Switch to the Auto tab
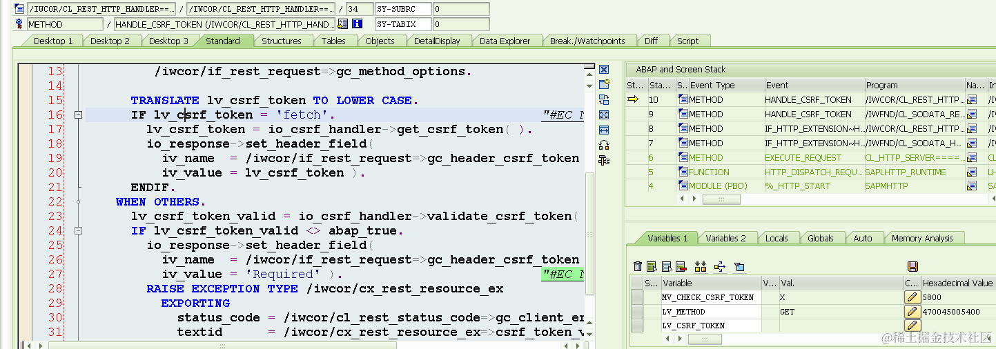Screen dimensions: 996x349 [863, 238]
